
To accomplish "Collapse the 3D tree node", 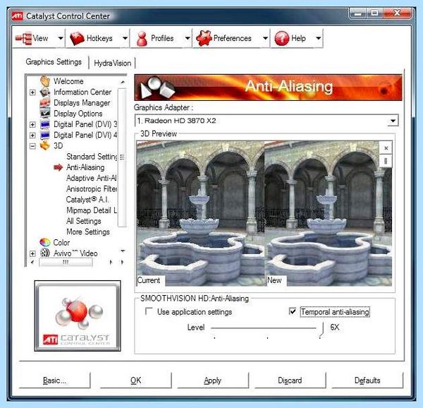I will point(32,146).
